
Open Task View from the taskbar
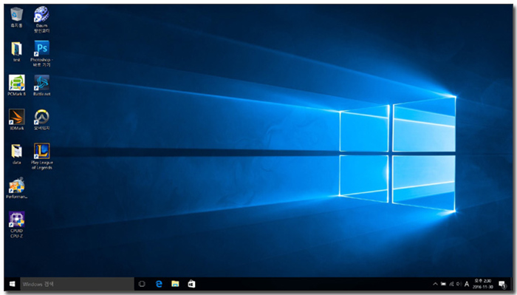point(142,284)
